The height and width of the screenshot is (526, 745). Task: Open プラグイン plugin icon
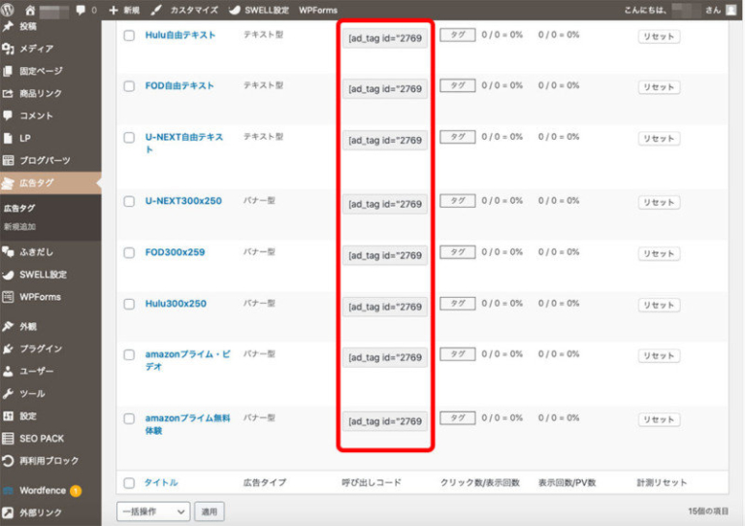tap(8, 348)
